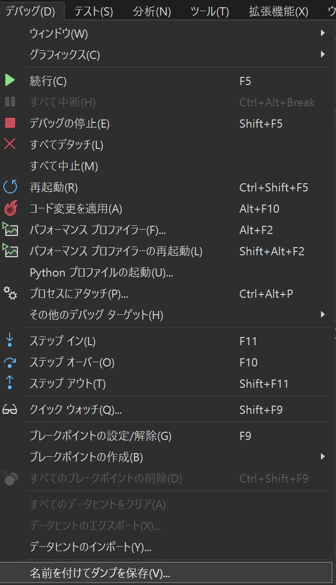Click the gears icon for Attach to Process

point(10,293)
